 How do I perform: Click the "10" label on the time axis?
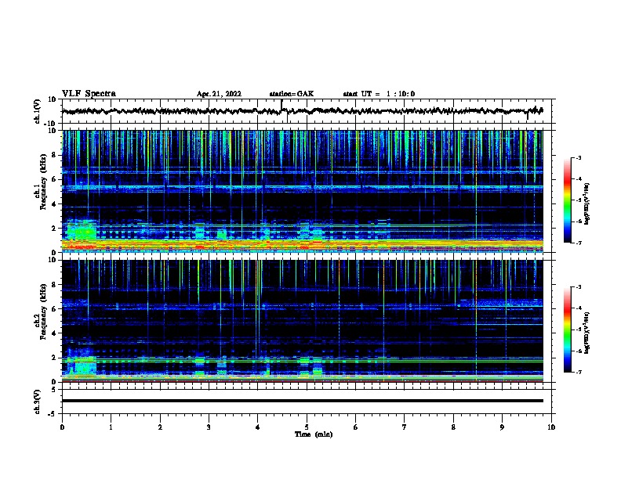pos(551,427)
